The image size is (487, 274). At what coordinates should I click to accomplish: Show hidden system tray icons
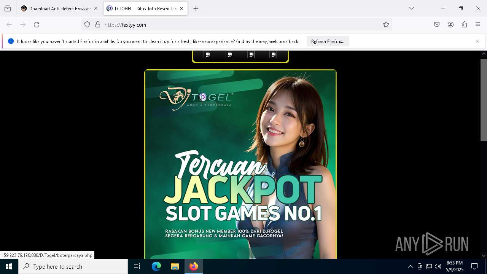(x=410, y=266)
